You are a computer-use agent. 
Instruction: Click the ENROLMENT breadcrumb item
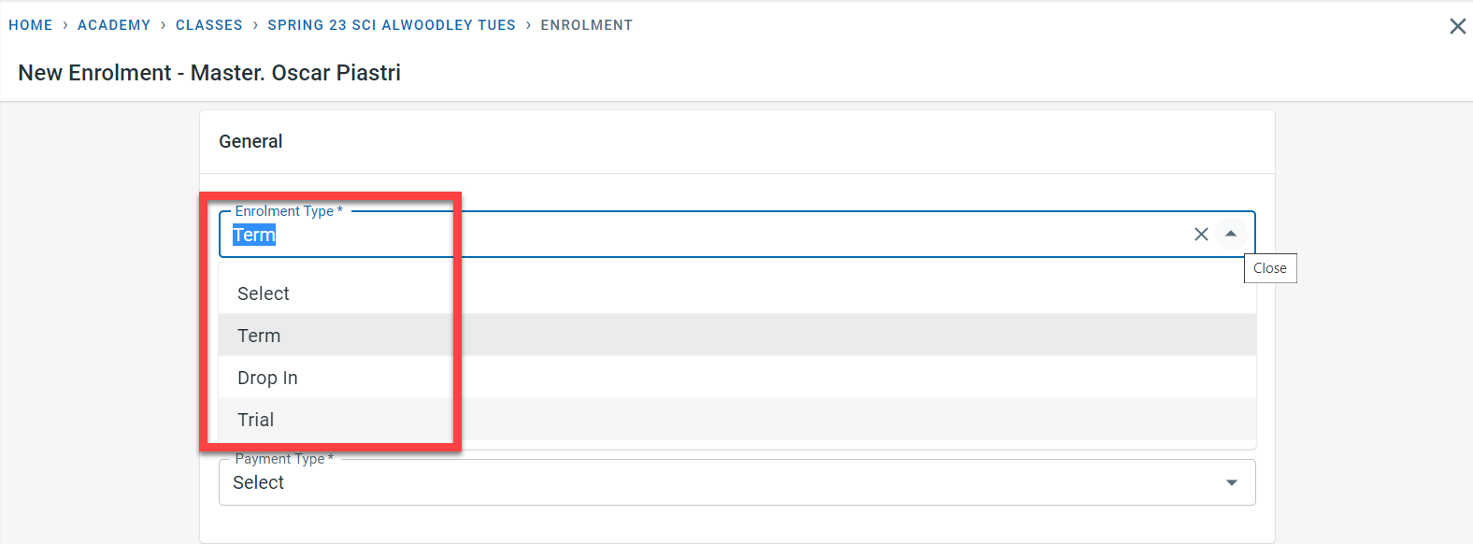[586, 25]
